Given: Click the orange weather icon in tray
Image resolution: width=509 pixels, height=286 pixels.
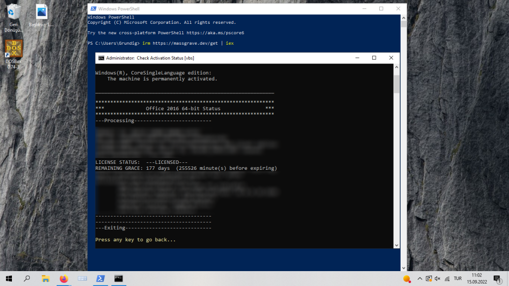Looking at the screenshot, I should tap(407, 279).
